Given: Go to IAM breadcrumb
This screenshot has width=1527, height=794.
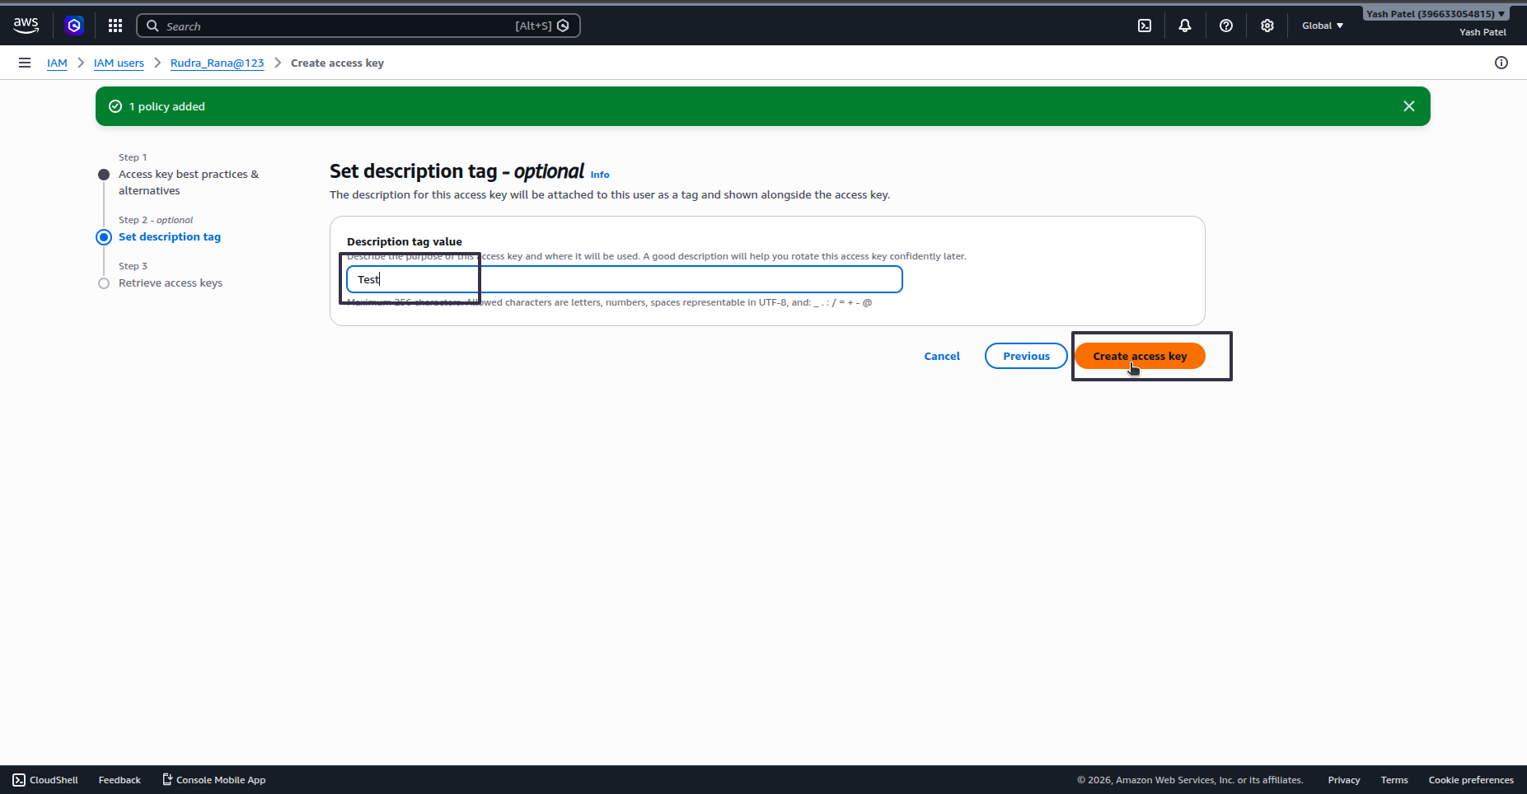Looking at the screenshot, I should click(57, 63).
